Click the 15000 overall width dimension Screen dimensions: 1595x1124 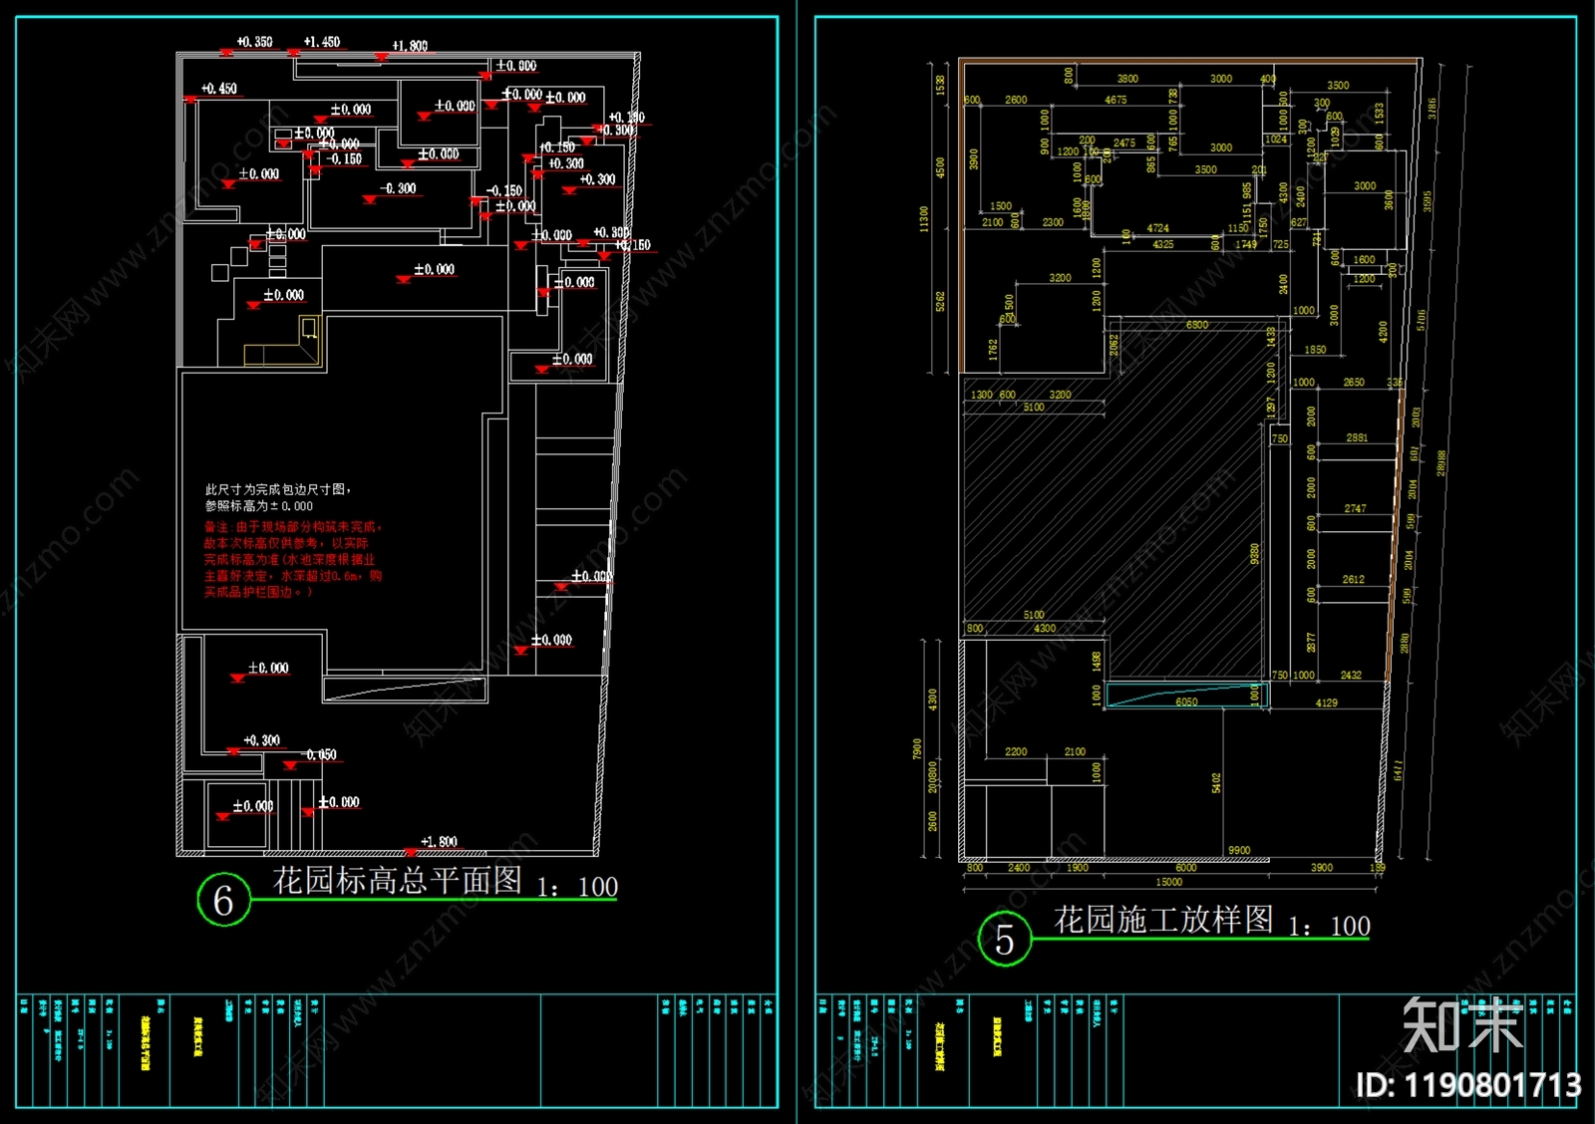point(1169,882)
